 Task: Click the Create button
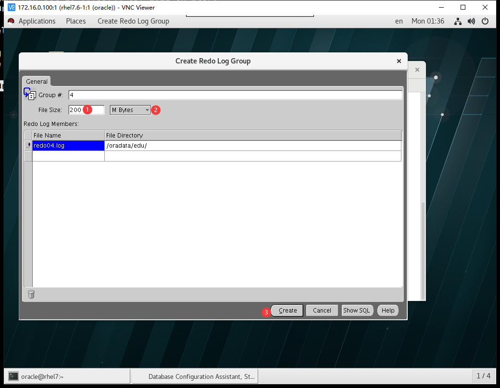click(x=287, y=311)
